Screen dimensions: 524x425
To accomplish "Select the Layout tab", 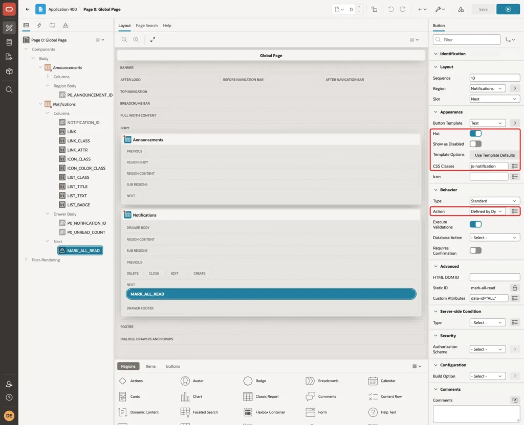I will click(124, 26).
